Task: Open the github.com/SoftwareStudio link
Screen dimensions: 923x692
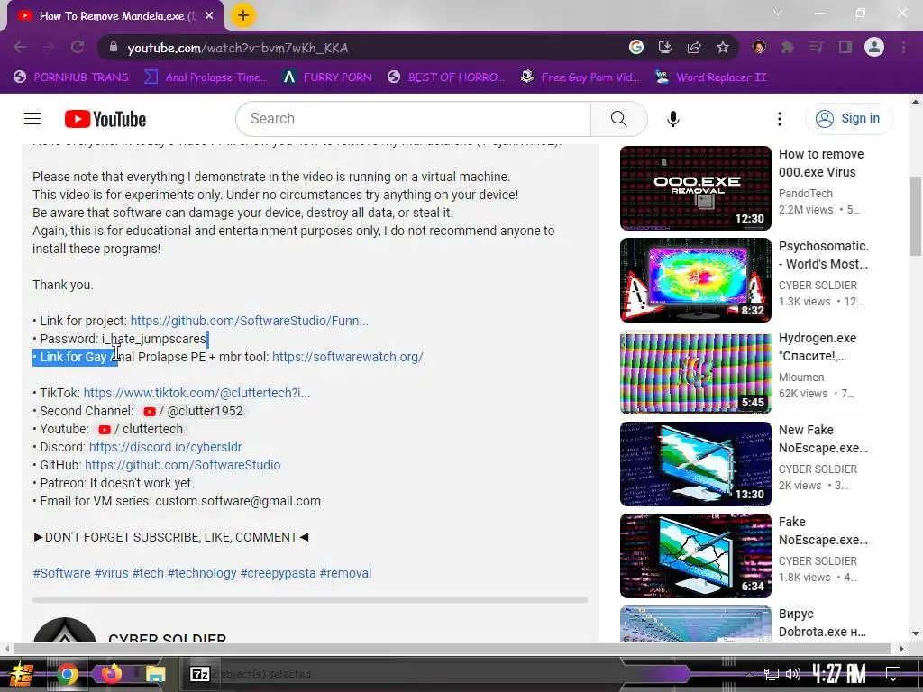Action: (x=182, y=465)
